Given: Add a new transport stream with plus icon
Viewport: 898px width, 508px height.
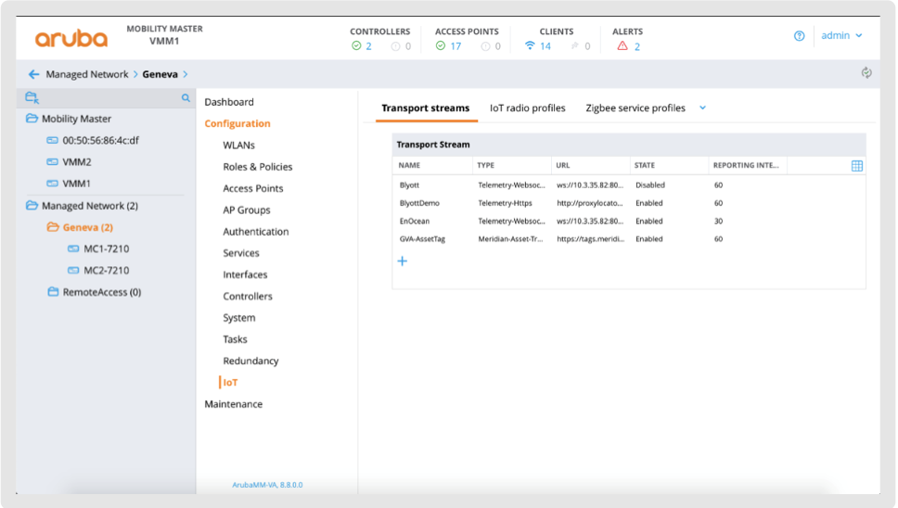Looking at the screenshot, I should (403, 261).
